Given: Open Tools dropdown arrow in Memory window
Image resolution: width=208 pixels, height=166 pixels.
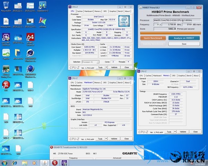Looking at the screenshot, I should pyautogui.click(x=175, y=132).
